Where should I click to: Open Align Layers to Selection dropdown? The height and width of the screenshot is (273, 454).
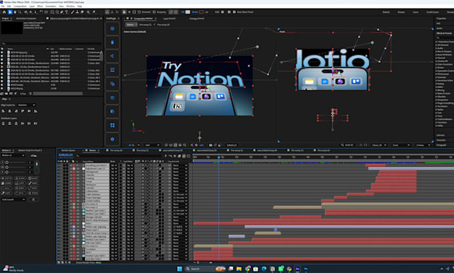pyautogui.click(x=27, y=105)
